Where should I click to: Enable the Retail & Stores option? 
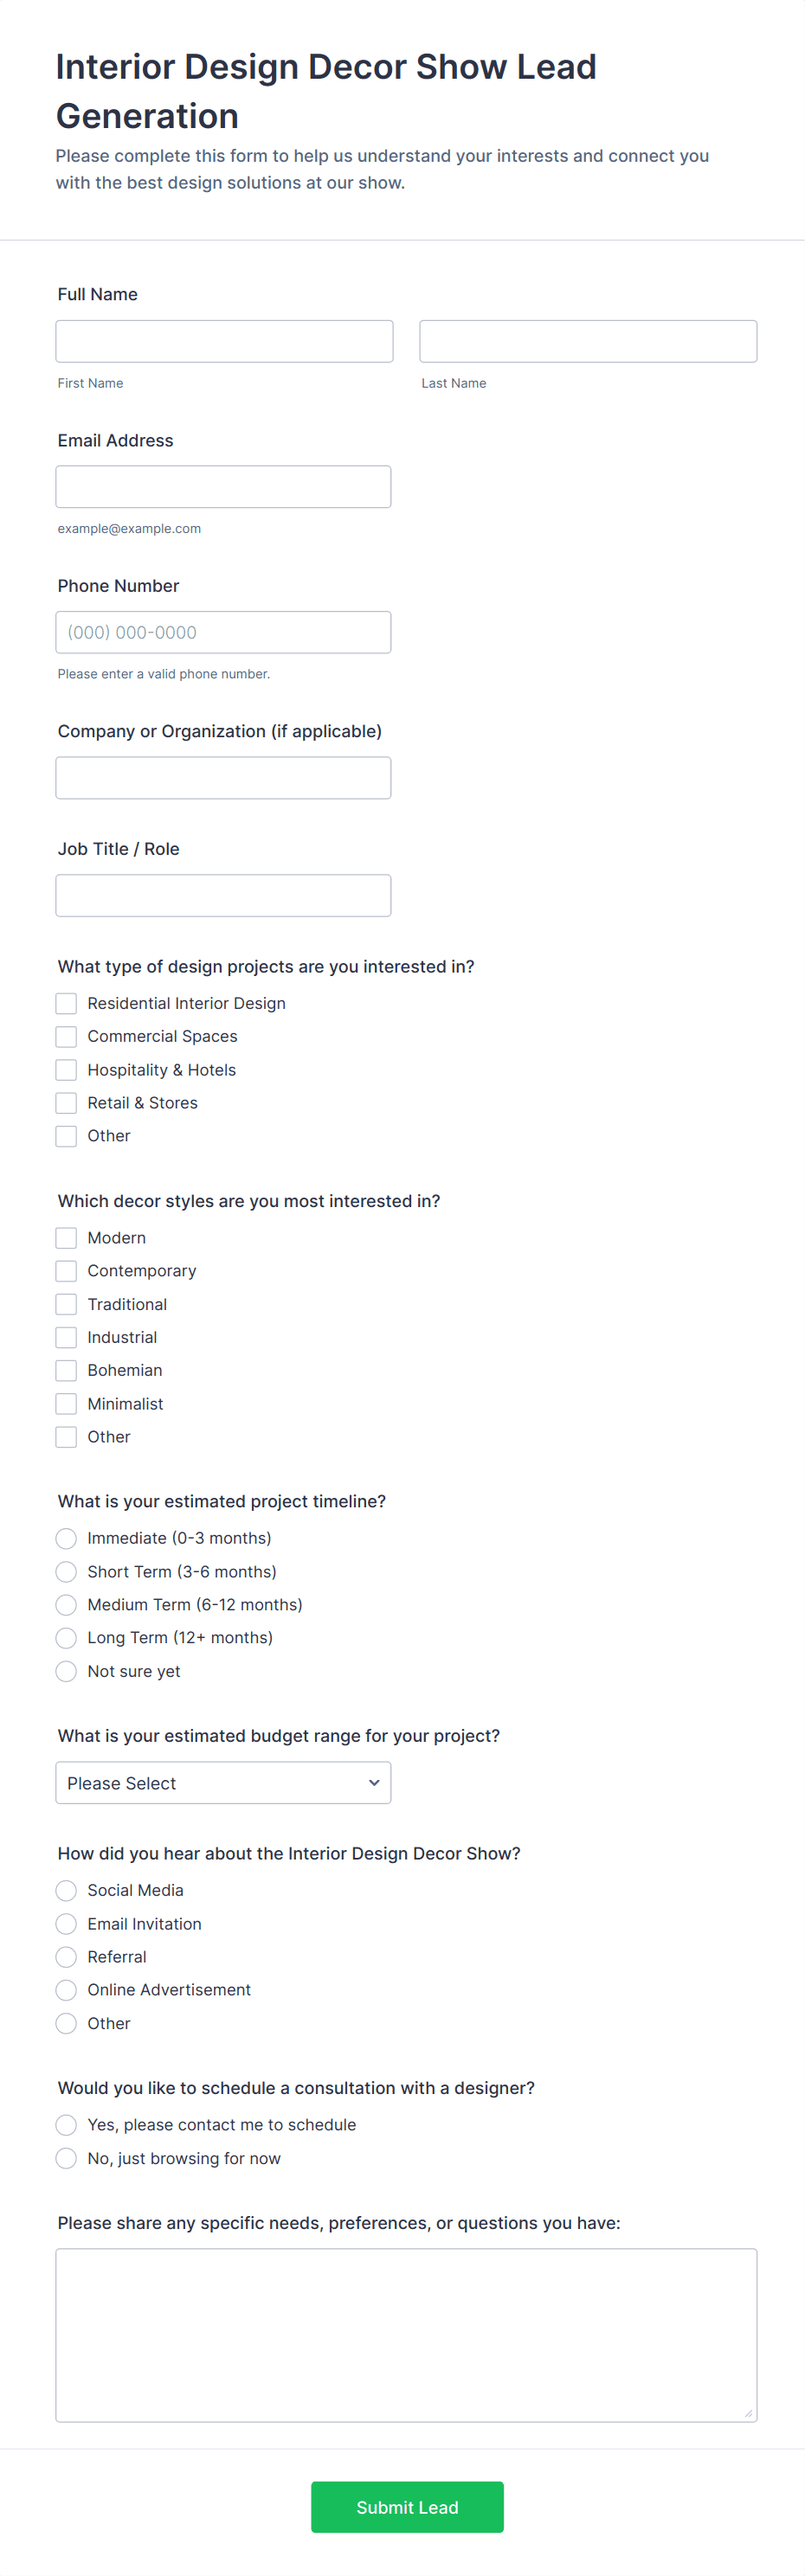(66, 1103)
